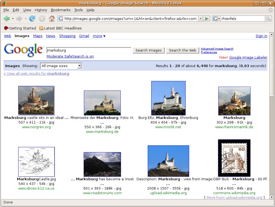The height and width of the screenshot is (207, 275).
Task: Open the Bookmarks menu
Action: (61, 10)
